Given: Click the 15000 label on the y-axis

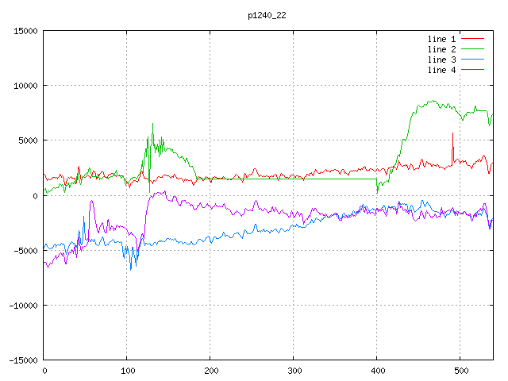Looking at the screenshot, I should tap(25, 31).
